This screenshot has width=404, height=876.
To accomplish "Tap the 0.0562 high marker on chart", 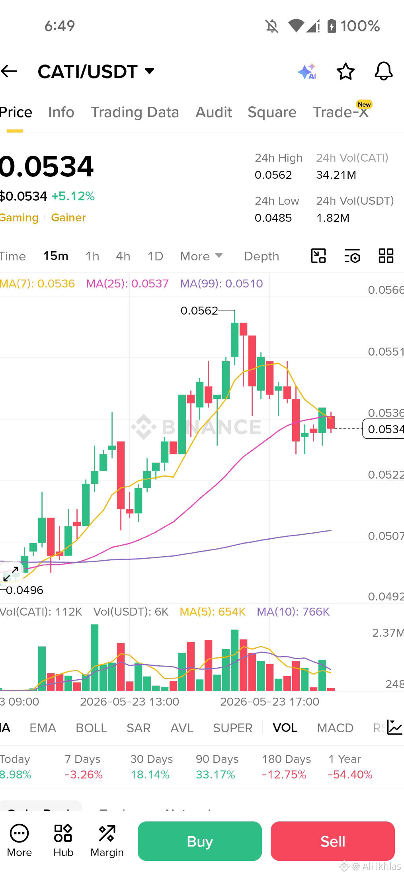I will (199, 311).
